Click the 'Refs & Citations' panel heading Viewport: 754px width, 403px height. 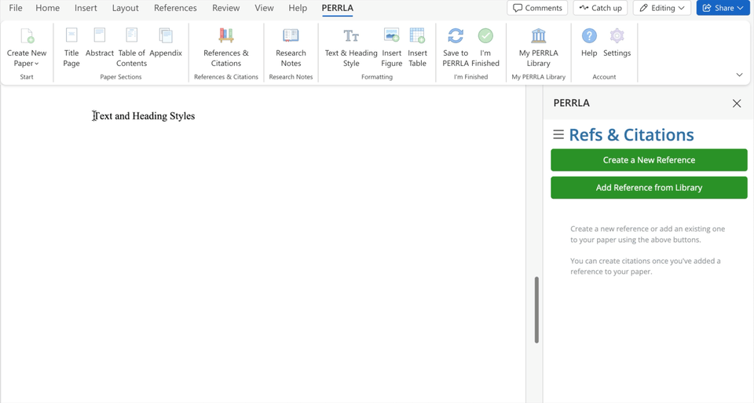click(631, 134)
